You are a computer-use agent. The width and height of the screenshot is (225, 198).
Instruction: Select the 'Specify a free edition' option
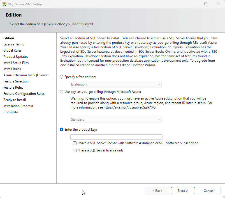tap(61, 77)
